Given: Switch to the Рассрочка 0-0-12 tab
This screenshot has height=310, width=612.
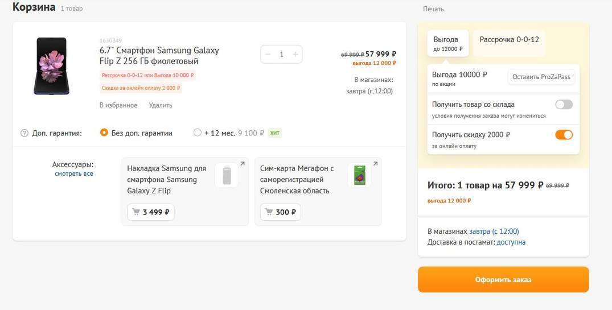Looking at the screenshot, I should [509, 40].
